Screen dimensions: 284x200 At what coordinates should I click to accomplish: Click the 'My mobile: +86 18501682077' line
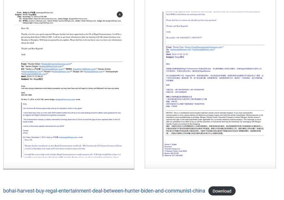pyautogui.click(x=184, y=38)
